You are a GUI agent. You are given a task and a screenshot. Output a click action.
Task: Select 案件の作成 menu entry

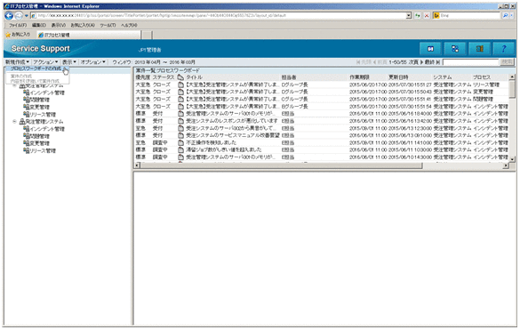(21, 76)
